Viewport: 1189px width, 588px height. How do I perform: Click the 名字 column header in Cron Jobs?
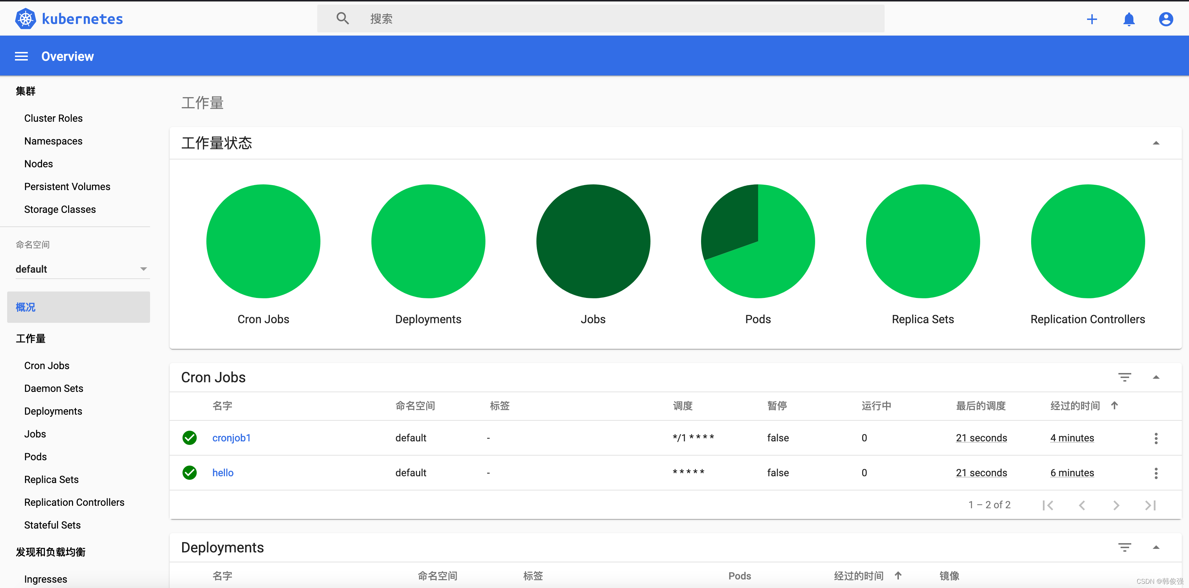222,406
